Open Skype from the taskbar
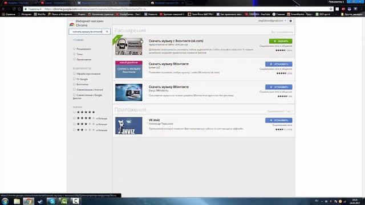The height and width of the screenshot is (205, 365). [52, 201]
